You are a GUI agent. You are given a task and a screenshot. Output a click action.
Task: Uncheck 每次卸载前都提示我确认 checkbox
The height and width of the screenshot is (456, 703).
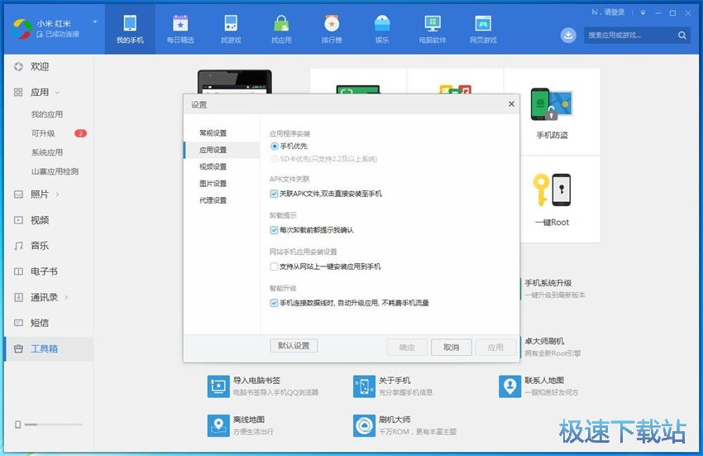pos(274,230)
